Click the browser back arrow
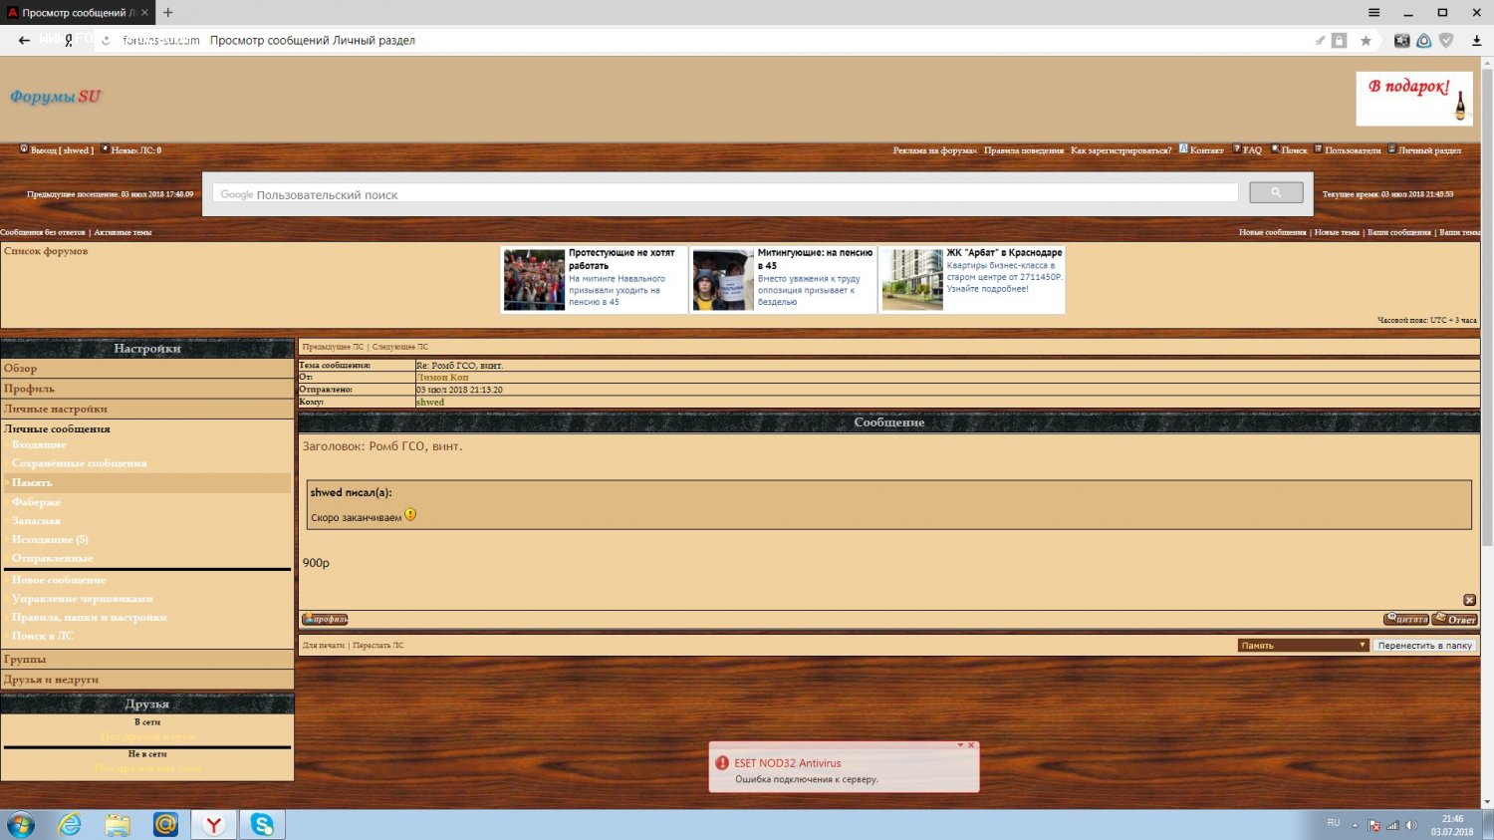The width and height of the screenshot is (1494, 840). (x=24, y=41)
